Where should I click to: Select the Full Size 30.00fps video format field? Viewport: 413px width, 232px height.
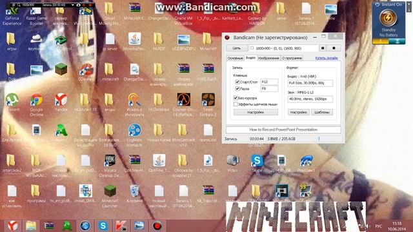[x=310, y=83]
